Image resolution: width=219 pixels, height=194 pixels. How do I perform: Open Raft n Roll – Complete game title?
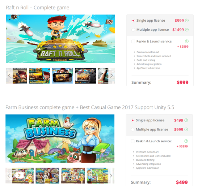click(x=38, y=8)
